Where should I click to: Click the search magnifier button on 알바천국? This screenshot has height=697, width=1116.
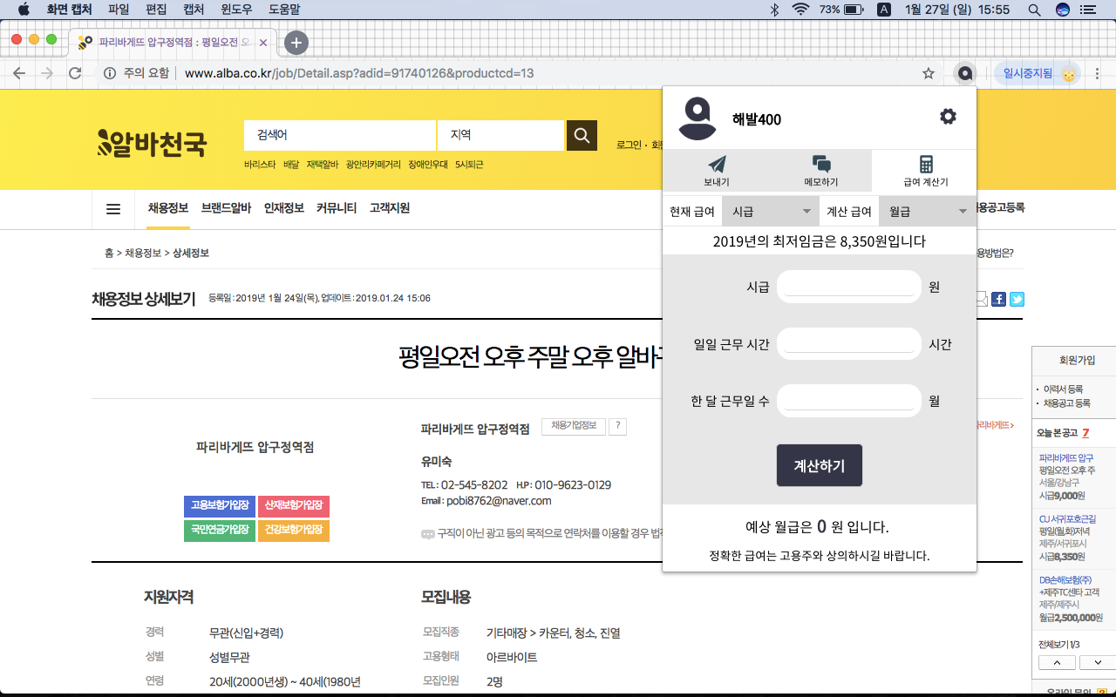582,136
